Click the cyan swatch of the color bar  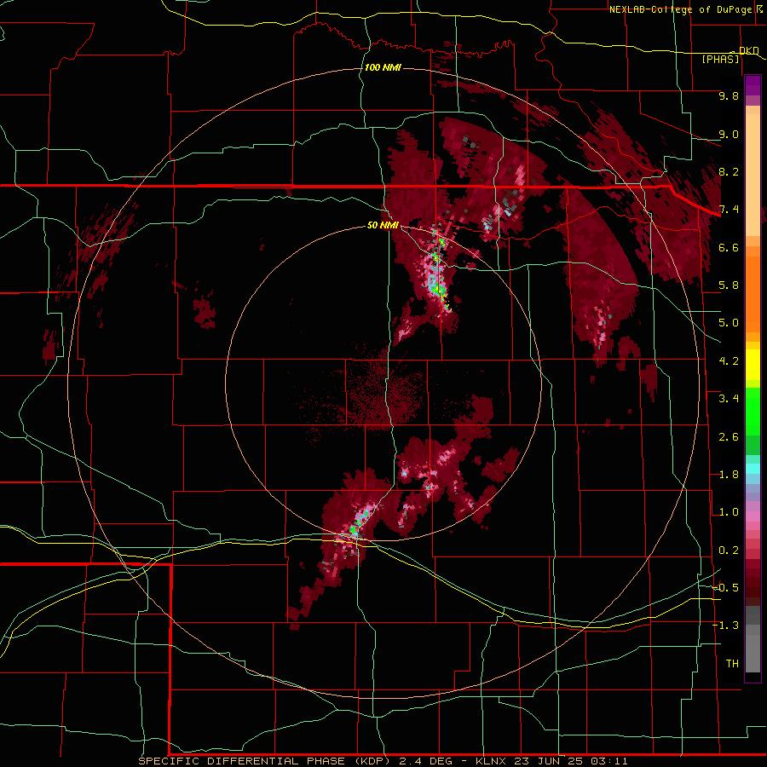tap(753, 469)
